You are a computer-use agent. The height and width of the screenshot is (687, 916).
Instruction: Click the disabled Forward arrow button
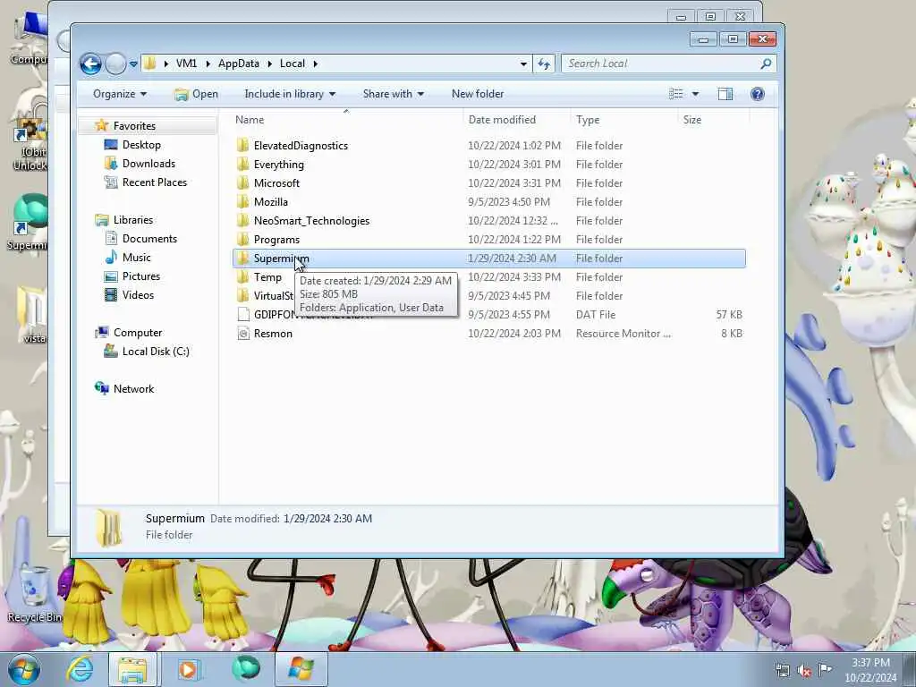115,64
